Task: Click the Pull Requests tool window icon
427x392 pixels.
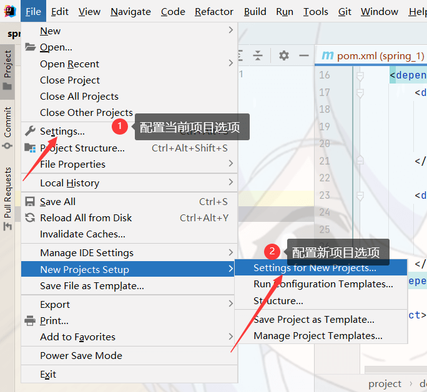Action: point(7,226)
